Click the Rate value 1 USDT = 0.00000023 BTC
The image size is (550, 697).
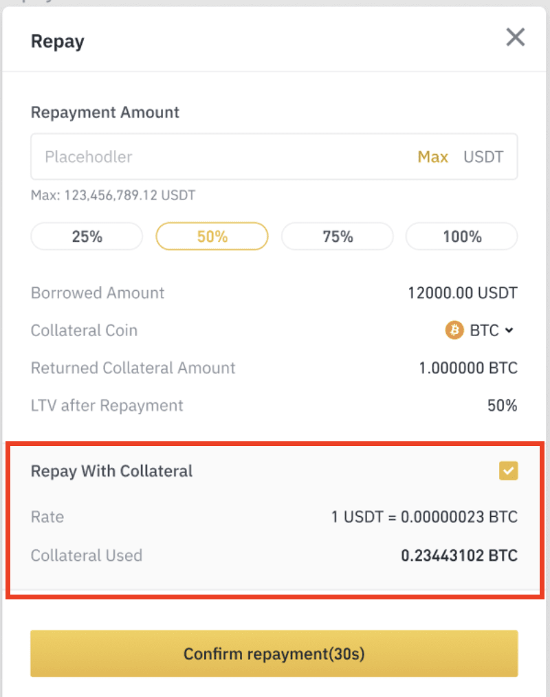[425, 517]
